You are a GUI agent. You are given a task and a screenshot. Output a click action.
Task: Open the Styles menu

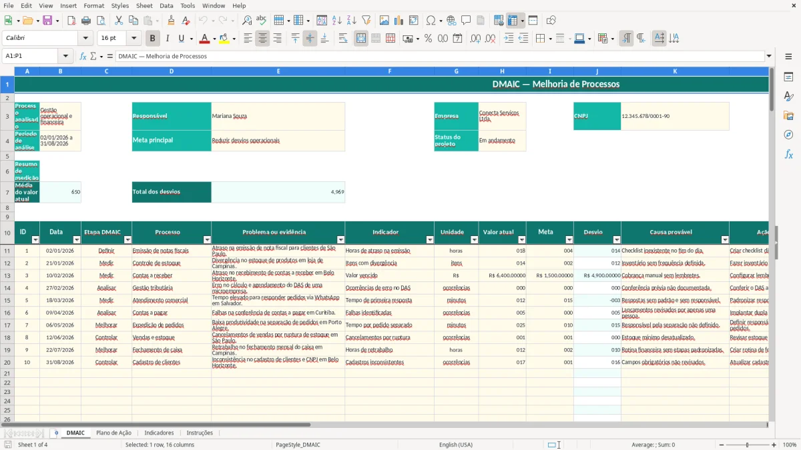[120, 5]
